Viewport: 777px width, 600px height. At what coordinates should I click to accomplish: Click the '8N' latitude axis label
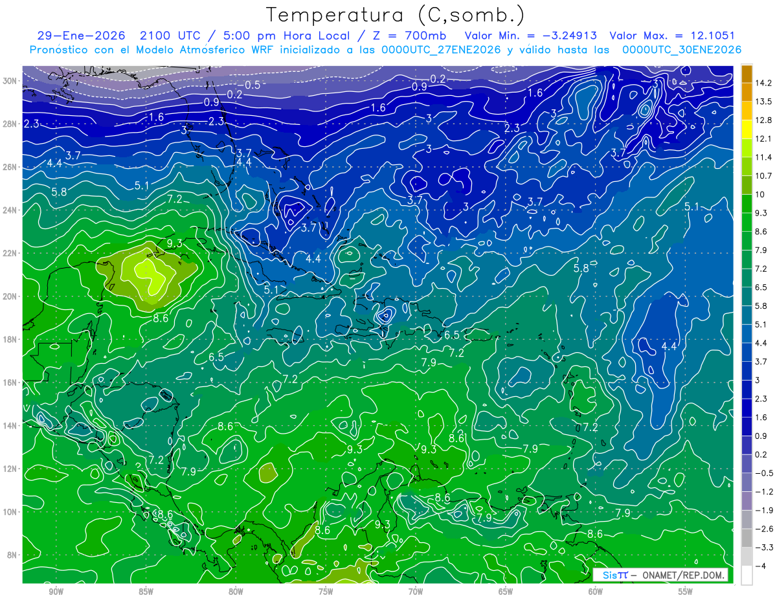point(13,555)
